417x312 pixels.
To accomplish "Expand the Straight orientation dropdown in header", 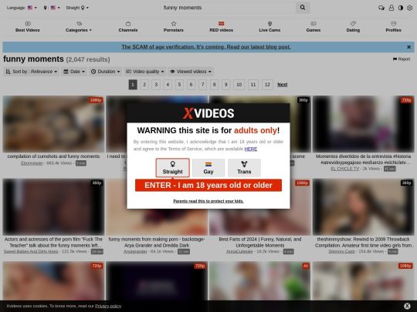I will click(x=77, y=8).
